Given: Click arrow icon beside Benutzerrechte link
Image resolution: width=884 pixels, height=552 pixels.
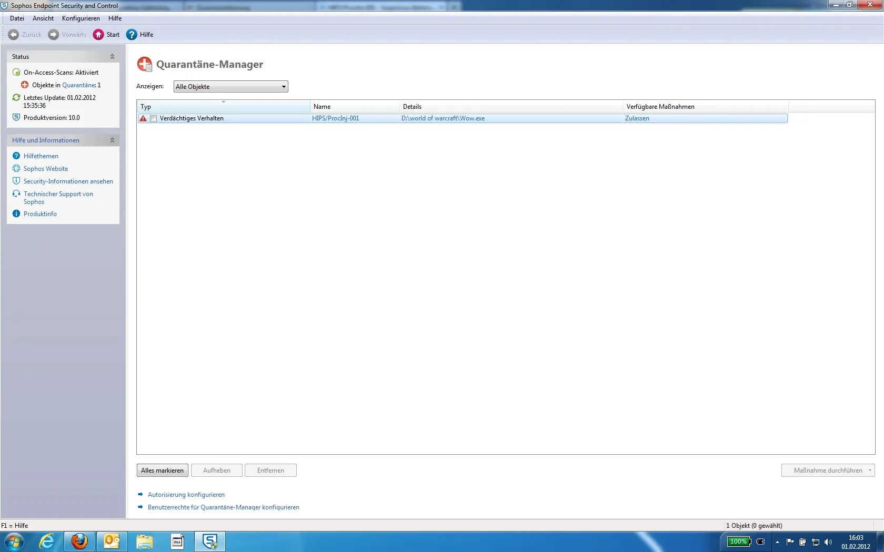Looking at the screenshot, I should (140, 507).
